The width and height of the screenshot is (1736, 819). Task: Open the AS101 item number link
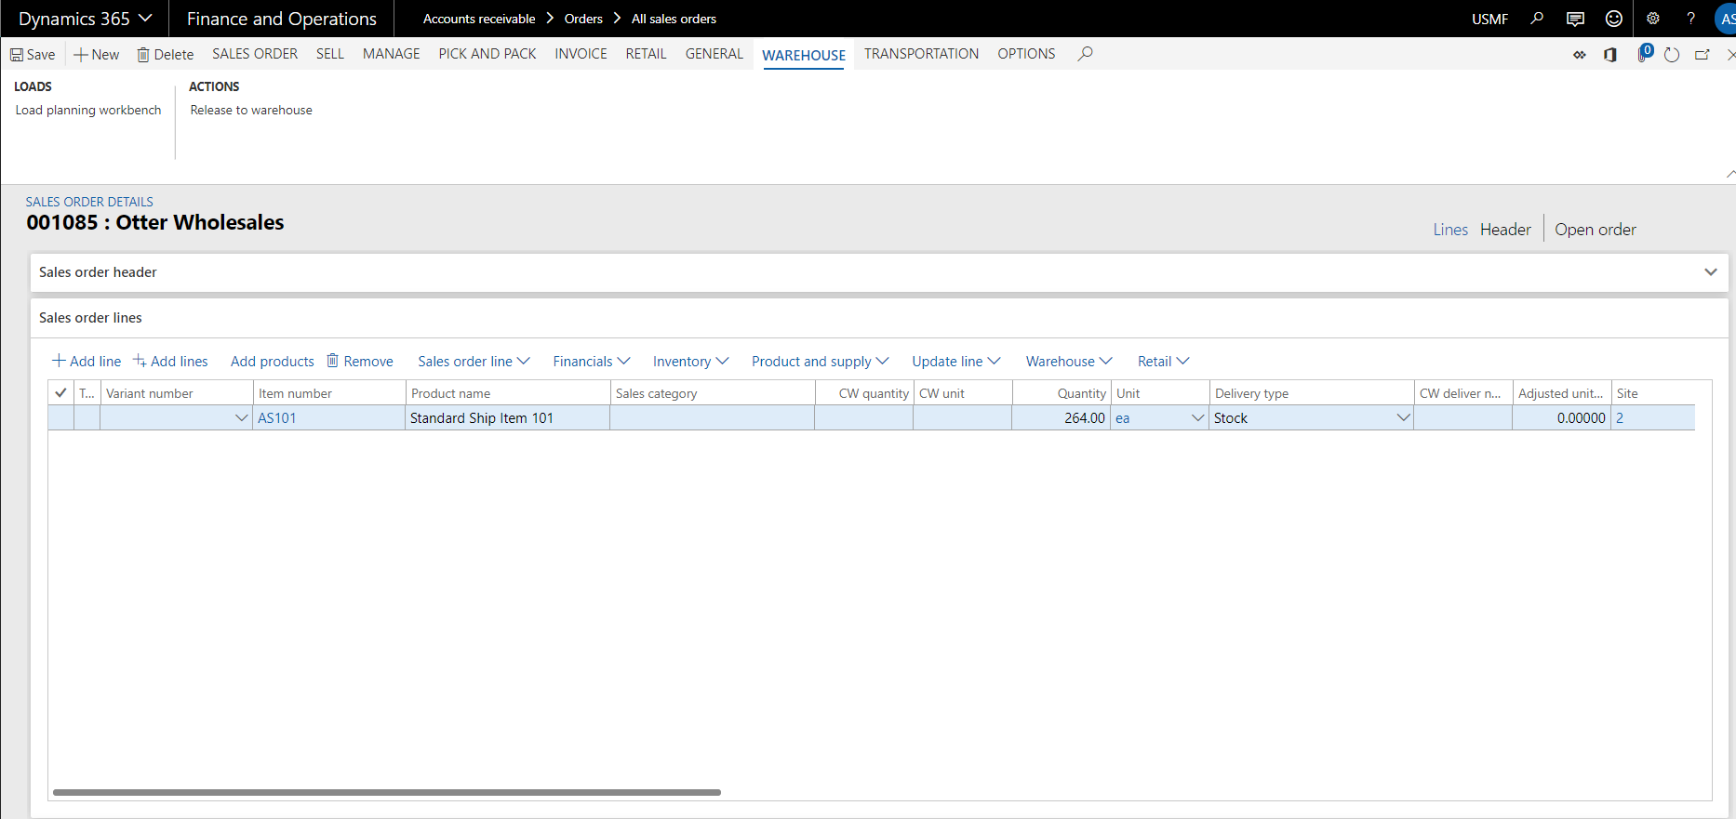277,418
